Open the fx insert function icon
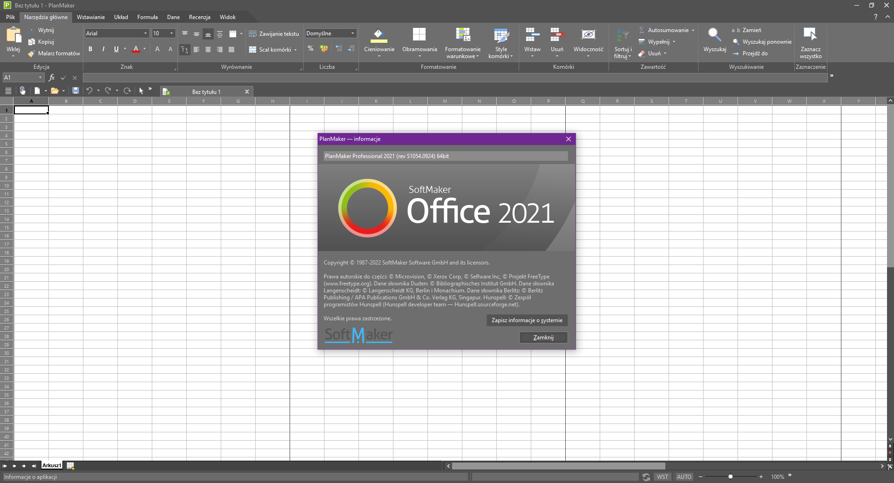Image resolution: width=894 pixels, height=483 pixels. coord(52,78)
